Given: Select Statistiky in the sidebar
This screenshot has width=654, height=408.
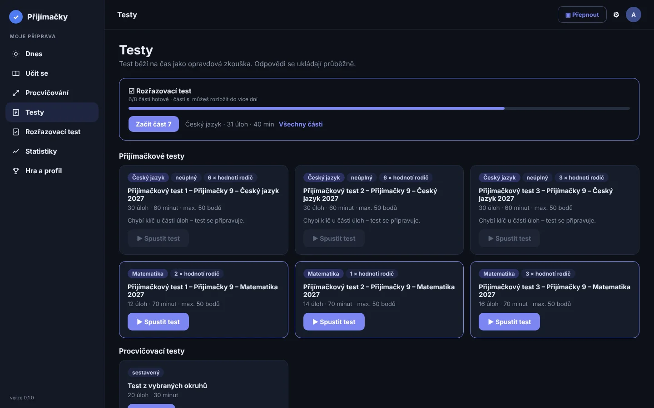Looking at the screenshot, I should coord(52,151).
